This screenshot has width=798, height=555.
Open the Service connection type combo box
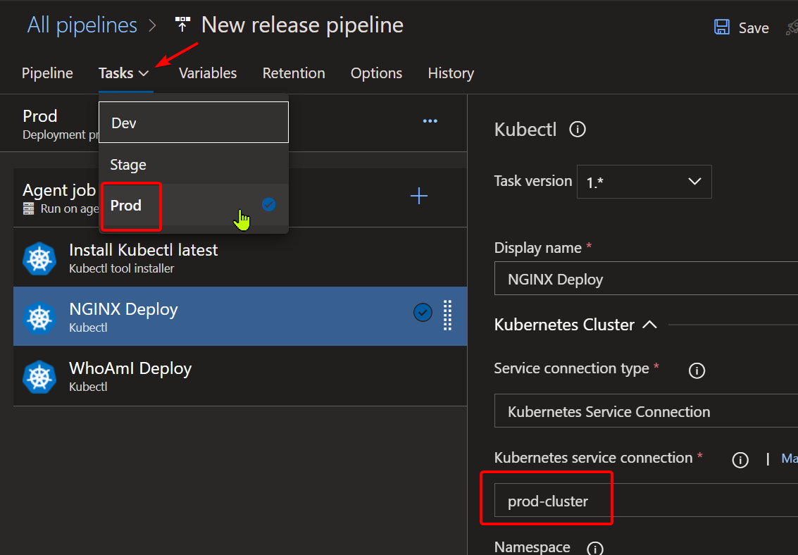(x=645, y=411)
